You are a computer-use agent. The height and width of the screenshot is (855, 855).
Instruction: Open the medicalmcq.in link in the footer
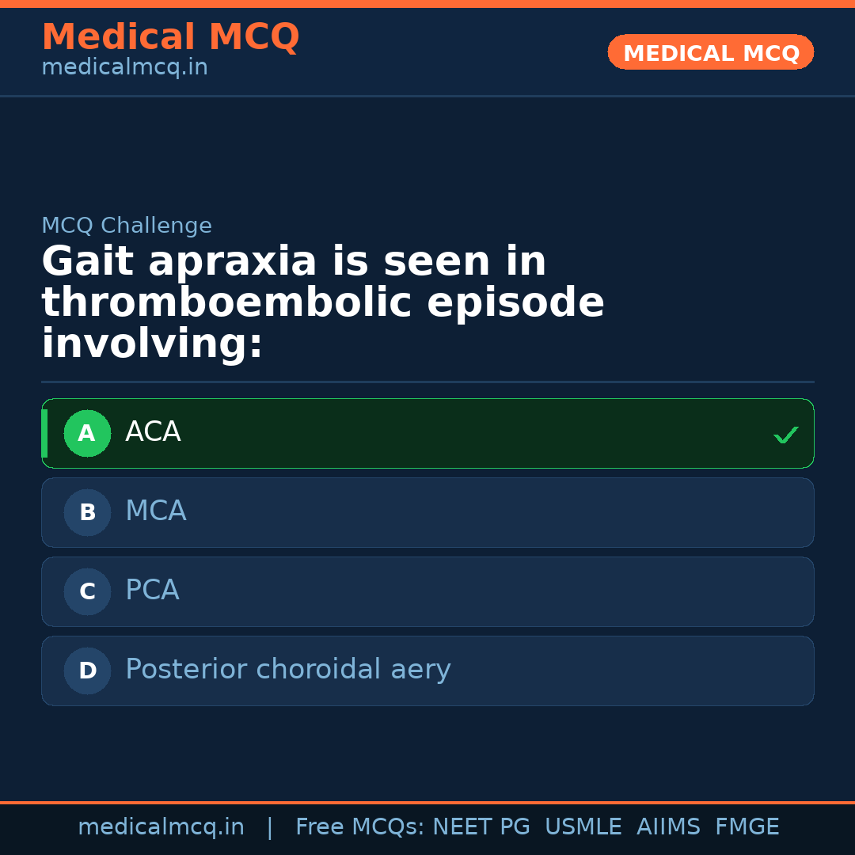[x=161, y=827]
